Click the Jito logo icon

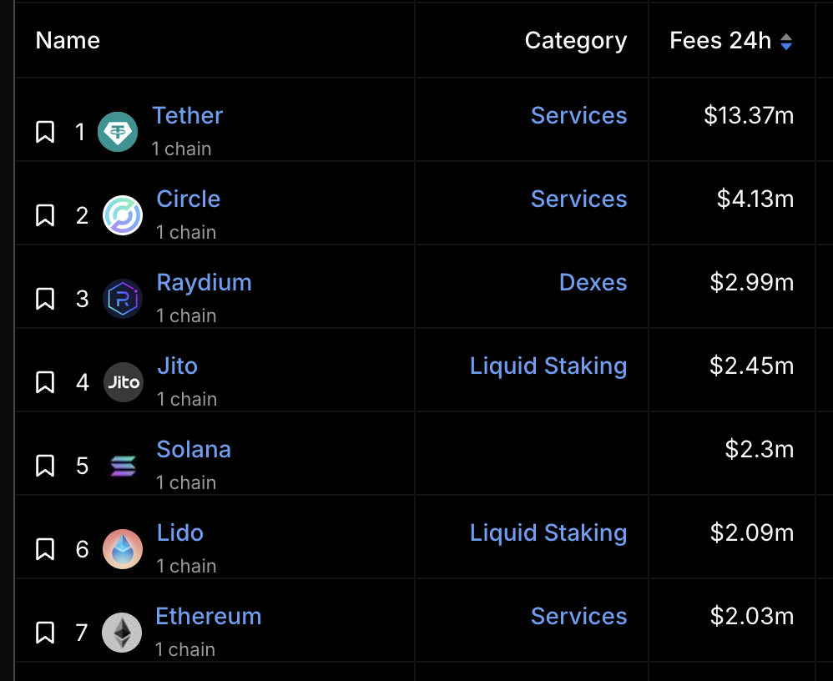123,382
